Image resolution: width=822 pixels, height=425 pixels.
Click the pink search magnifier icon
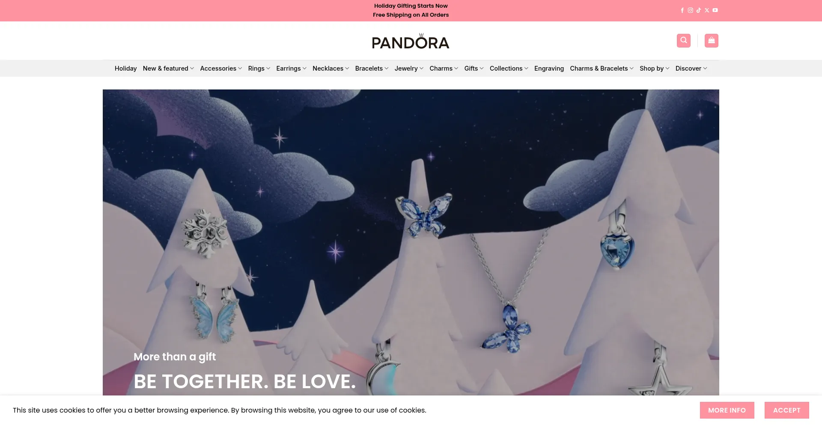pyautogui.click(x=684, y=41)
